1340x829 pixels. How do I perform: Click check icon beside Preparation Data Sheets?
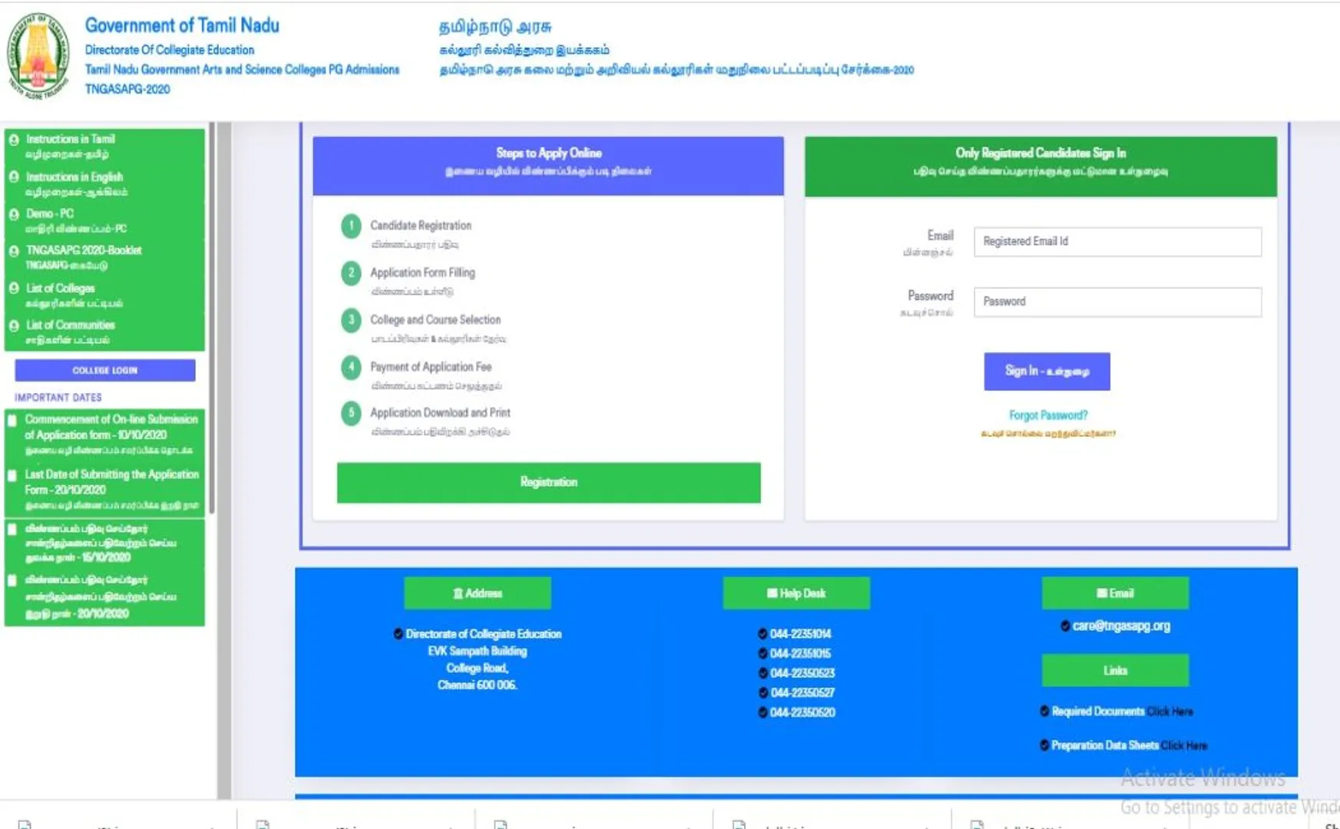1044,745
